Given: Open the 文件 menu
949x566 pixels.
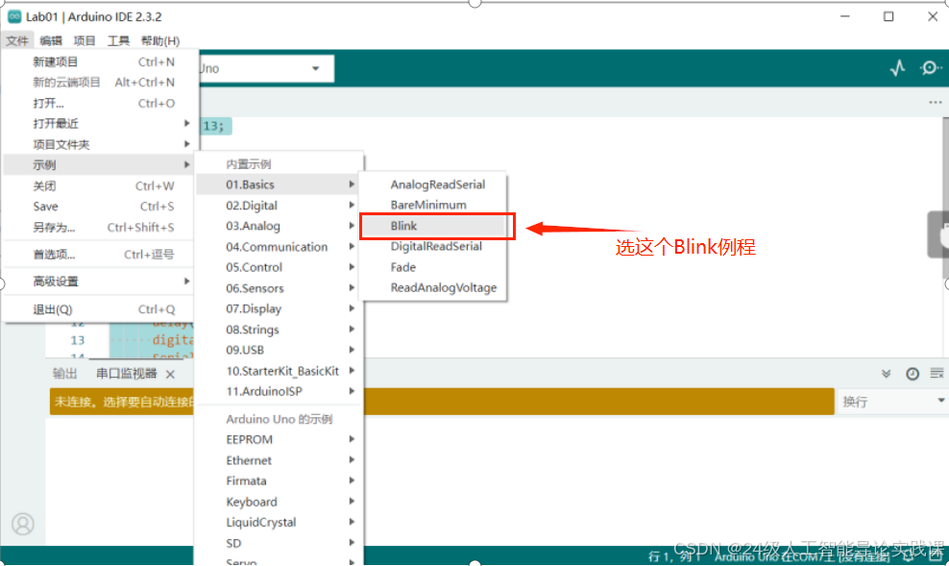Looking at the screenshot, I should (17, 40).
